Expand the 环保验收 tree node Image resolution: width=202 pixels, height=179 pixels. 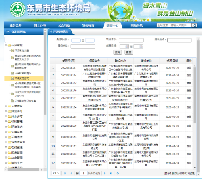pos(6,106)
